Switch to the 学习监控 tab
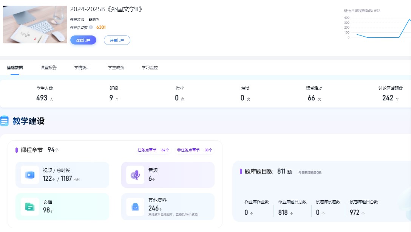Image resolution: width=411 pixels, height=232 pixels. (x=150, y=68)
